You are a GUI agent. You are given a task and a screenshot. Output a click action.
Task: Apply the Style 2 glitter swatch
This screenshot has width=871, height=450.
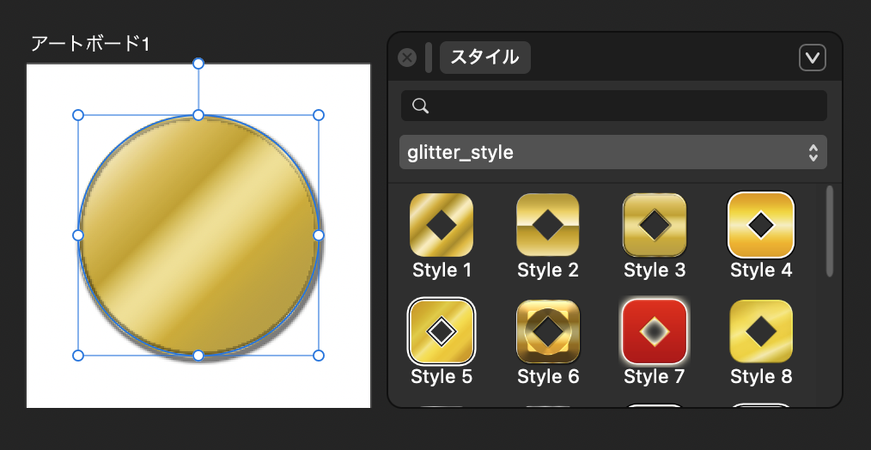547,225
